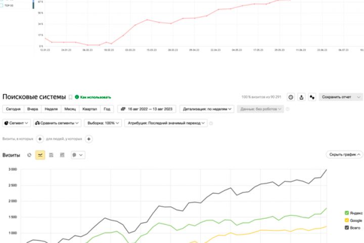This screenshot has width=364, height=243.
Task: Expand the Сегмент dropdown
Action: 17,123
